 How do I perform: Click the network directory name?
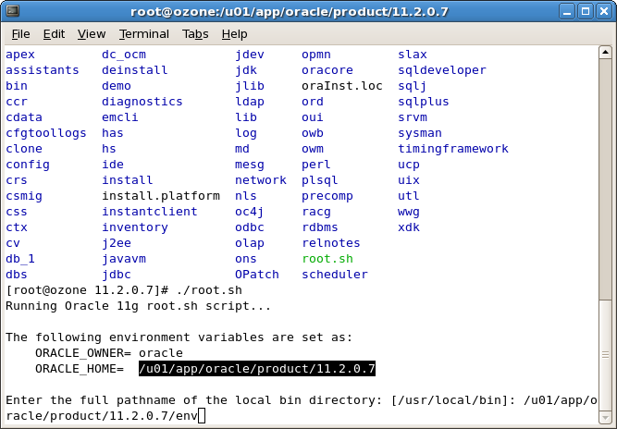261,180
